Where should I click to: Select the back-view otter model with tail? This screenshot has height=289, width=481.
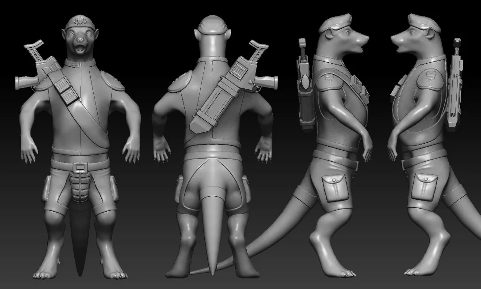pyautogui.click(x=214, y=147)
